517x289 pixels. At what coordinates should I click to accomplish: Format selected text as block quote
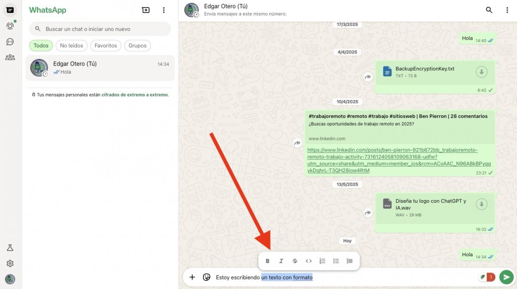tap(350, 261)
